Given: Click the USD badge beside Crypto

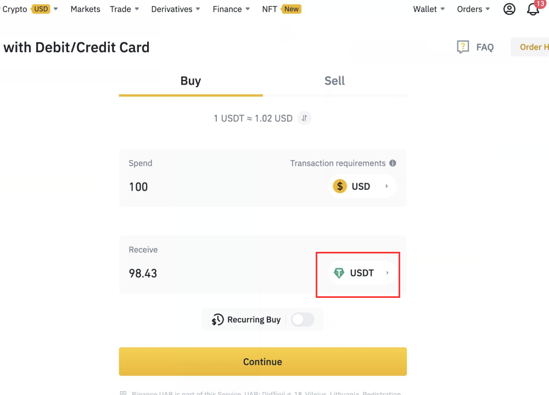Looking at the screenshot, I should point(41,9).
